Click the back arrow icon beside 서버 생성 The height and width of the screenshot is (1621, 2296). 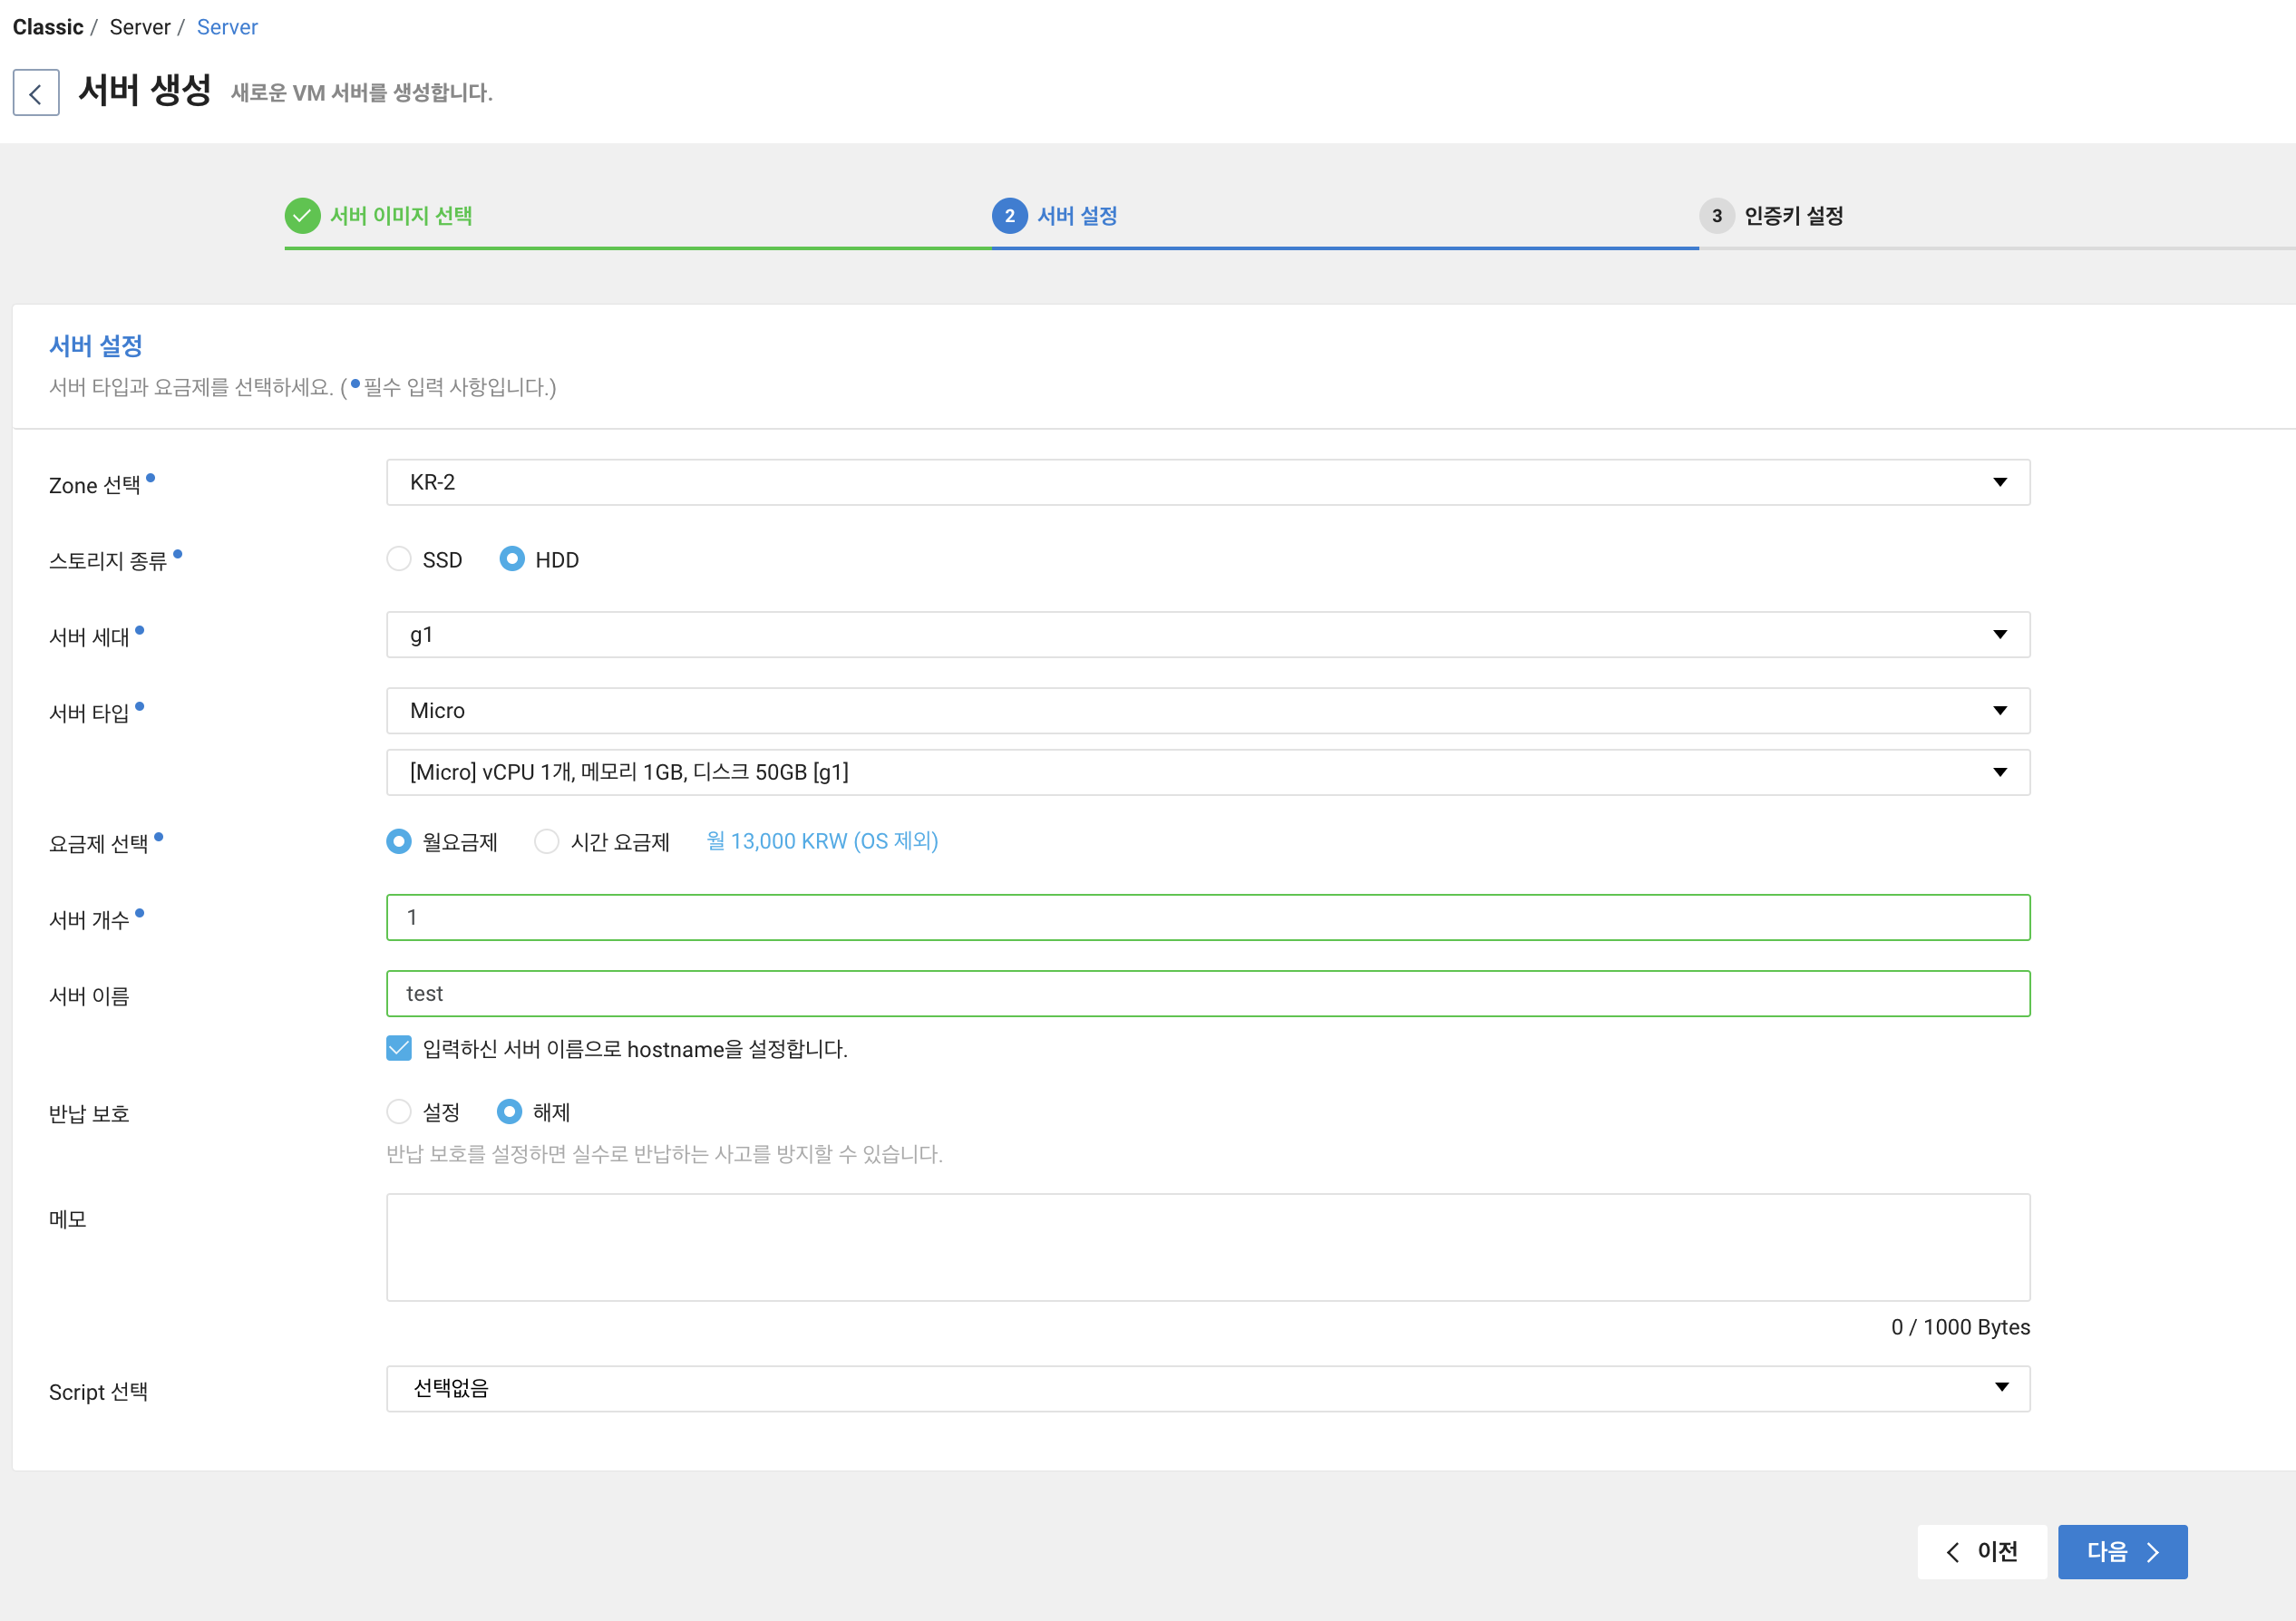point(36,93)
